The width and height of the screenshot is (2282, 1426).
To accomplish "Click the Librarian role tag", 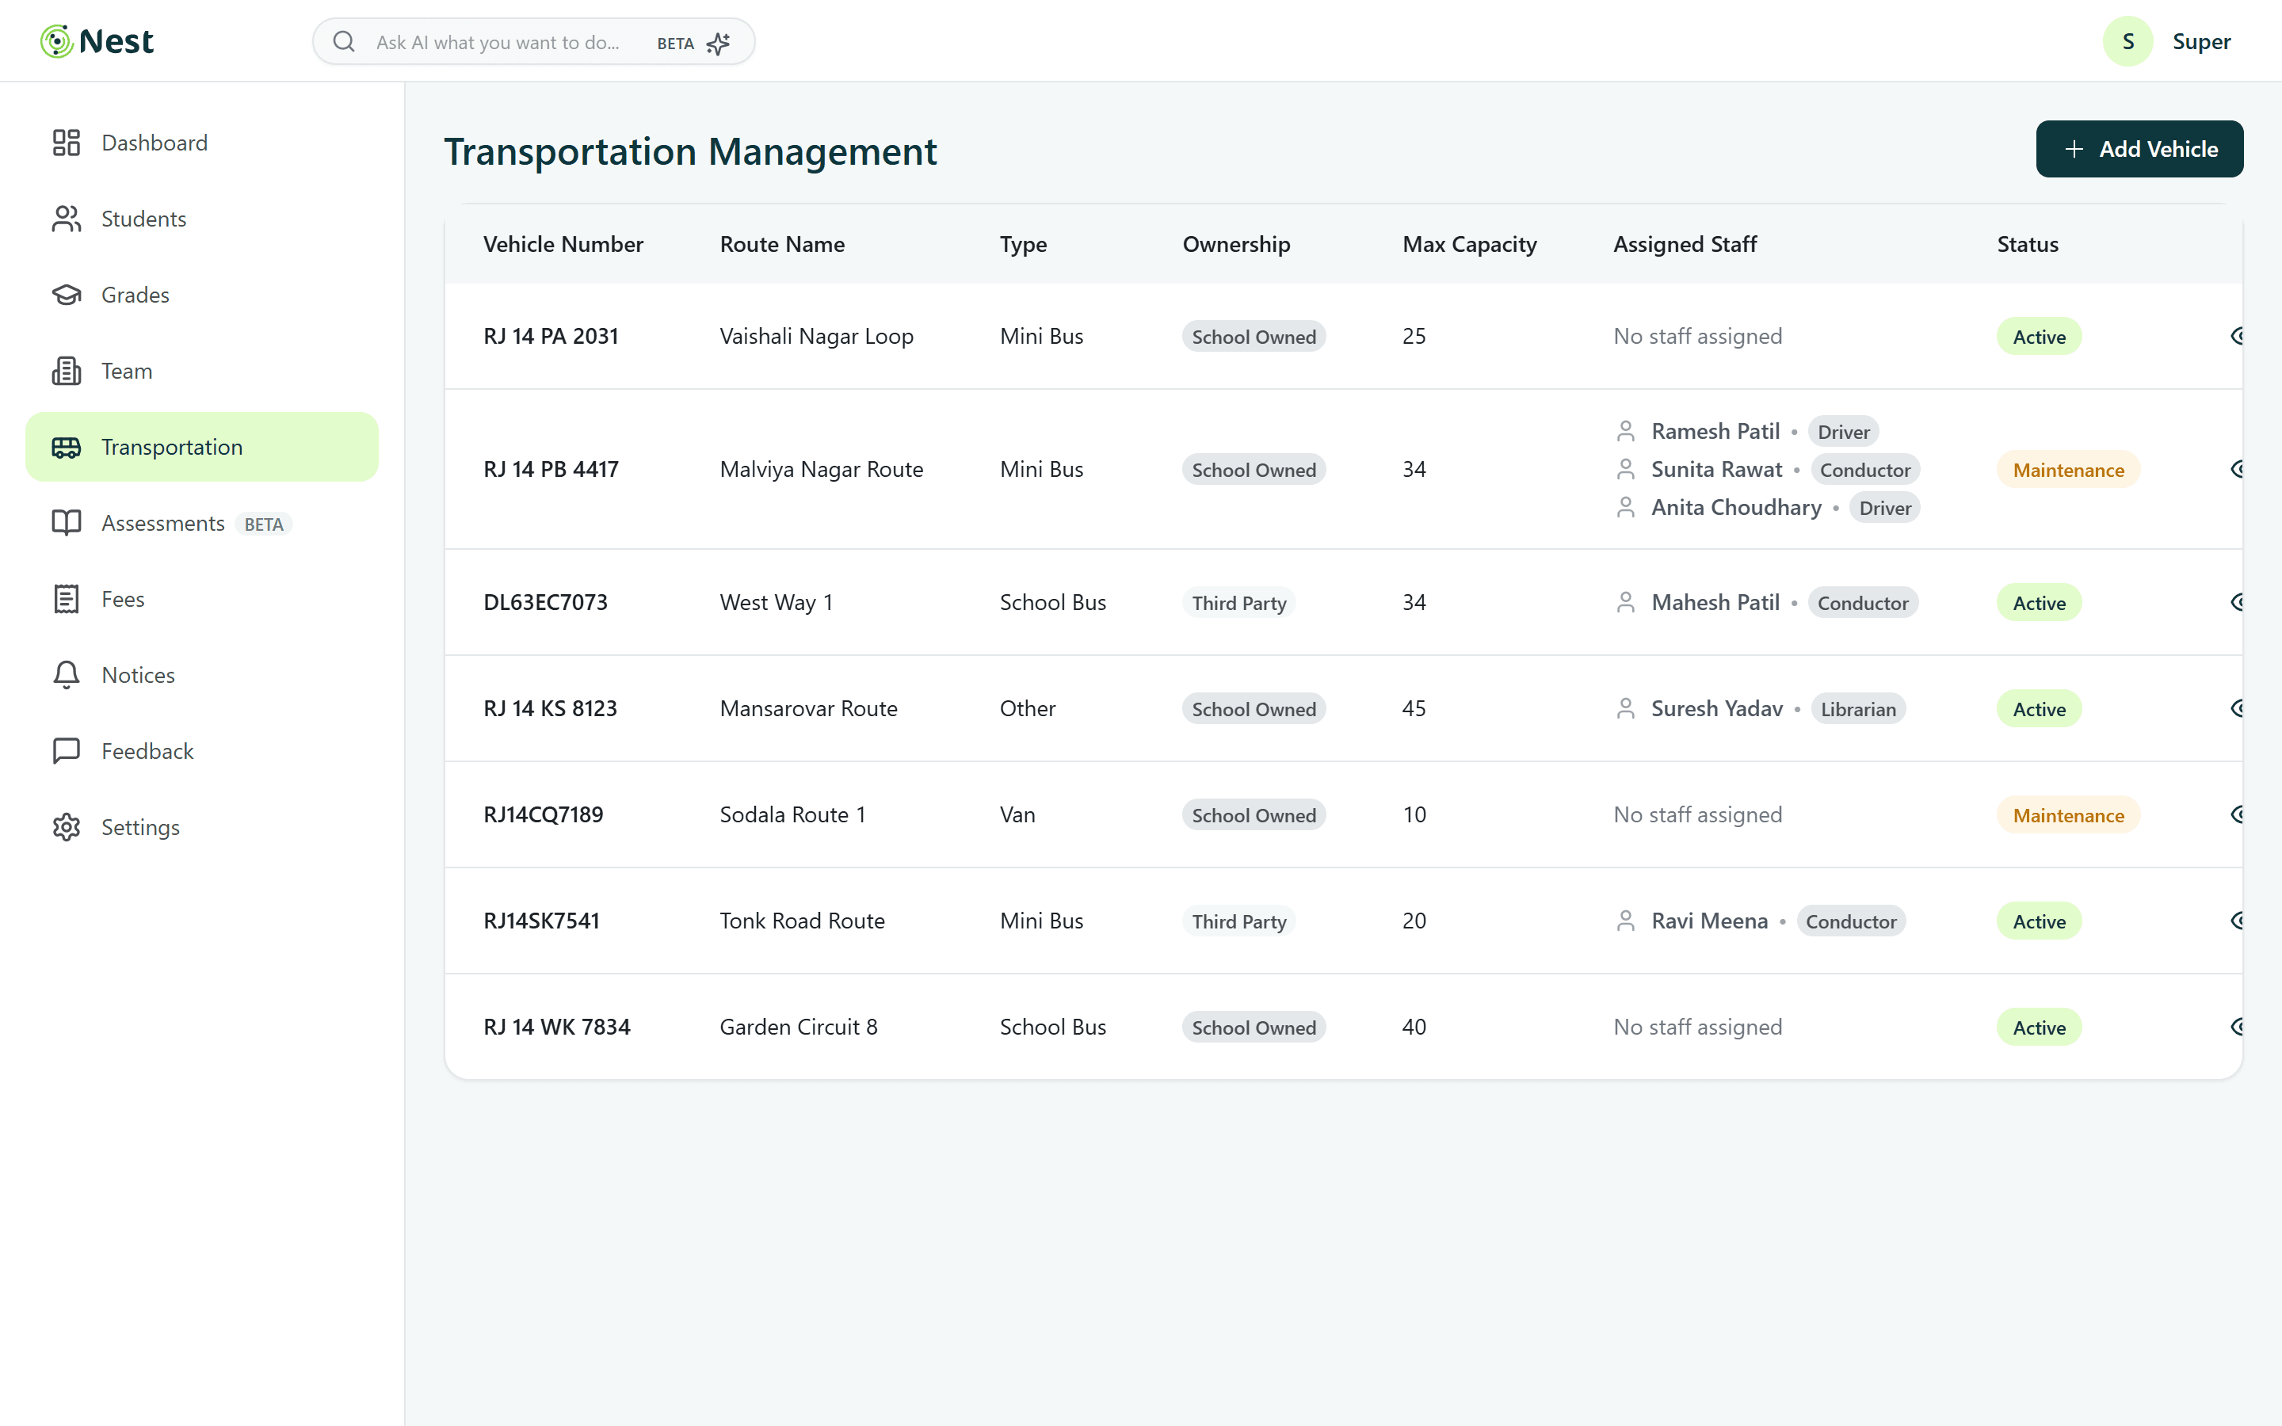I will pyautogui.click(x=1857, y=709).
